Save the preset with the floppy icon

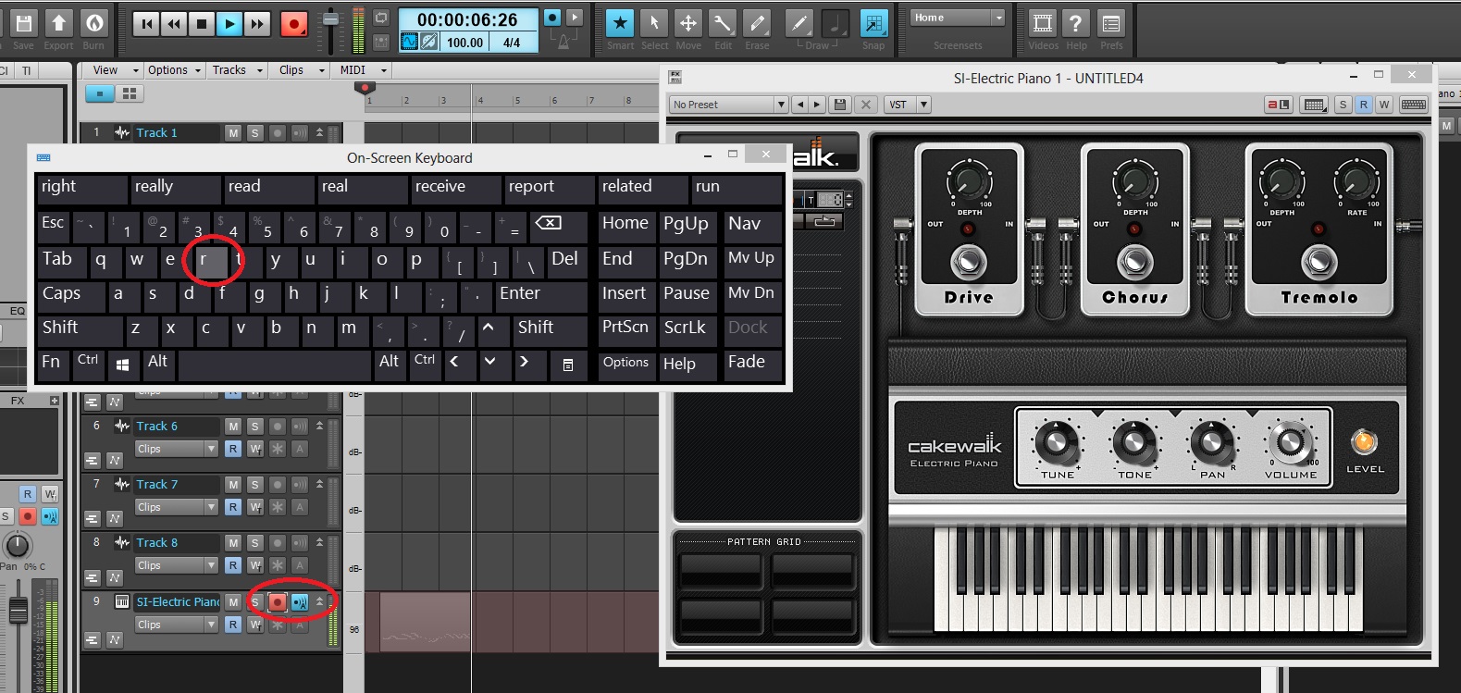click(x=840, y=105)
